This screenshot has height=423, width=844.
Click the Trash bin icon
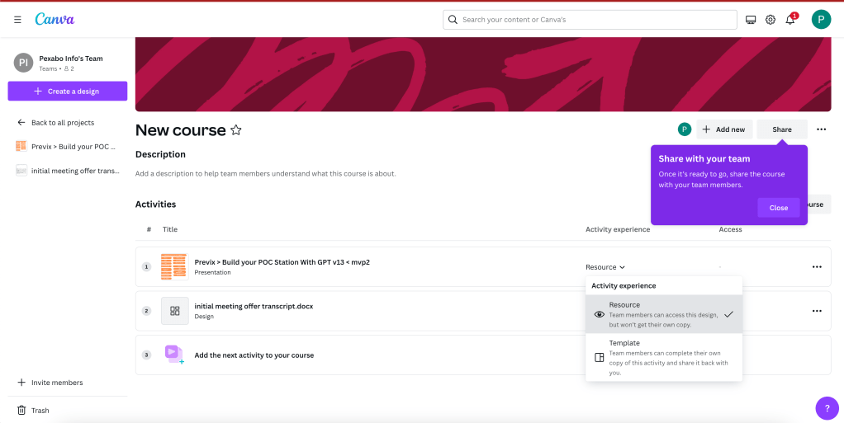click(x=21, y=410)
